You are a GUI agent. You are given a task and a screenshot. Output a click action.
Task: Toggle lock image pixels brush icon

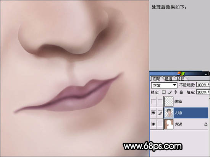(x=170, y=92)
